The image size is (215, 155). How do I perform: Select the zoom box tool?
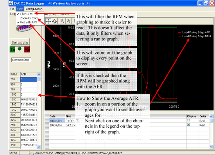[x=55, y=21]
